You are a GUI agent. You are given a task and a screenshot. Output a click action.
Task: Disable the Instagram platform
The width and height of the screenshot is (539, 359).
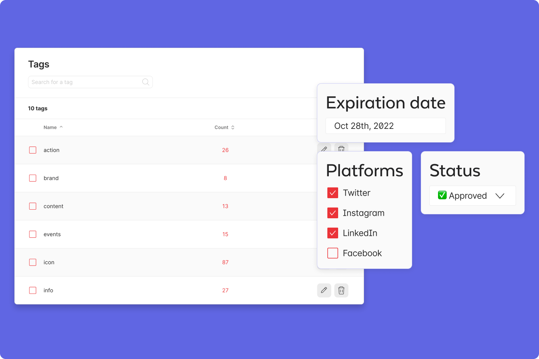pos(333,213)
